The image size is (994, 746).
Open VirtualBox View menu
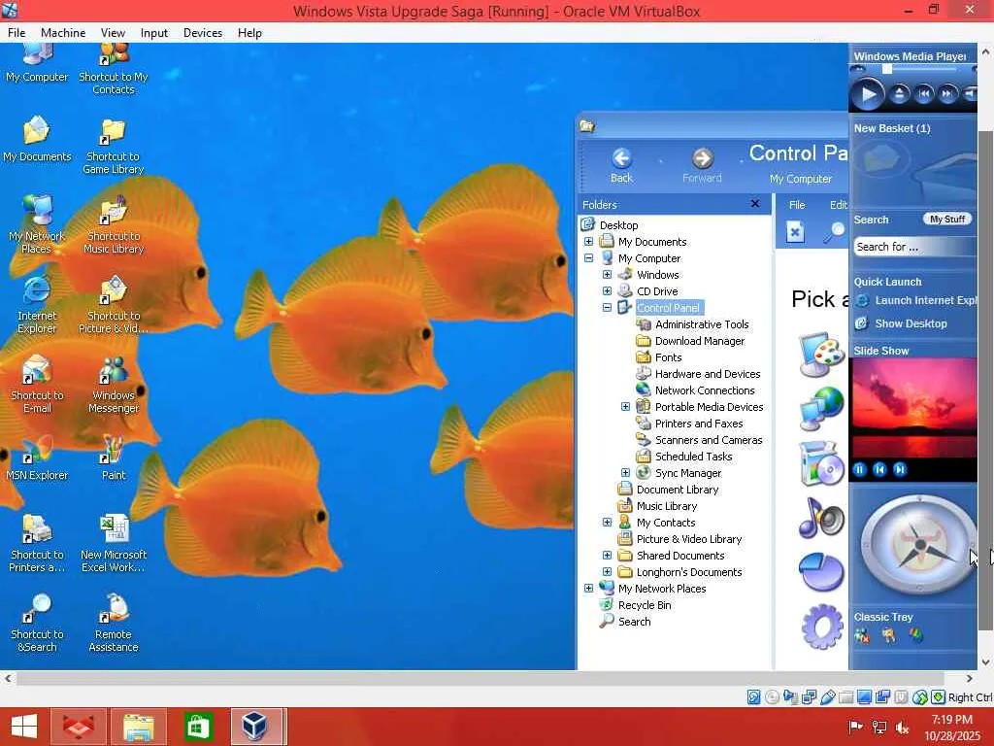[x=113, y=33]
